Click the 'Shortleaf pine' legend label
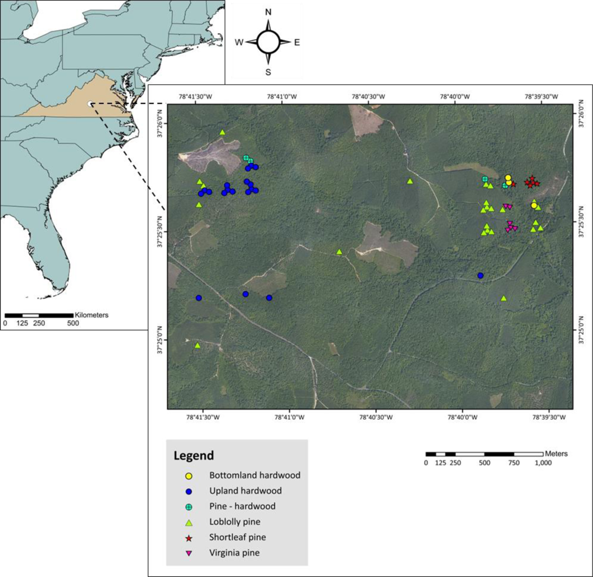 tap(238, 537)
